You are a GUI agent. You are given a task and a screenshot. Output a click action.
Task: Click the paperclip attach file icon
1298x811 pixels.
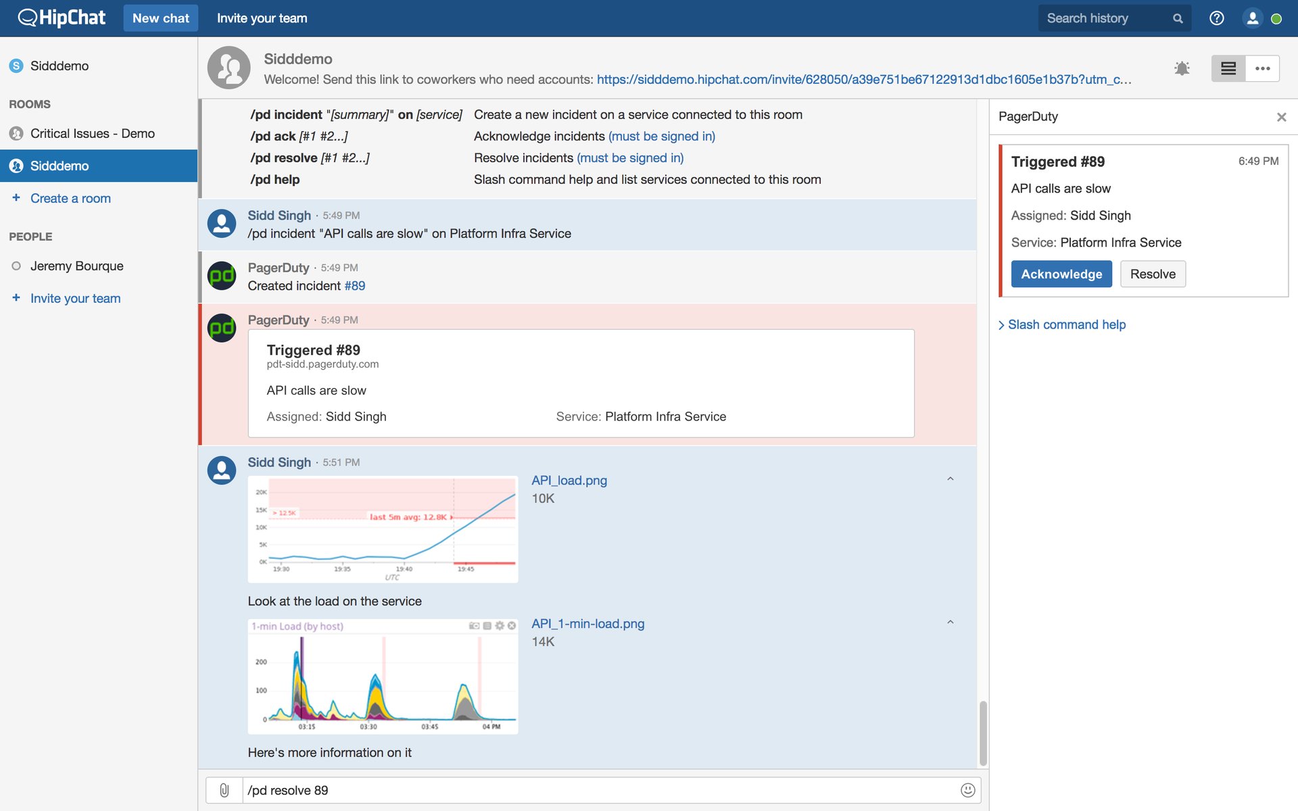coord(224,790)
